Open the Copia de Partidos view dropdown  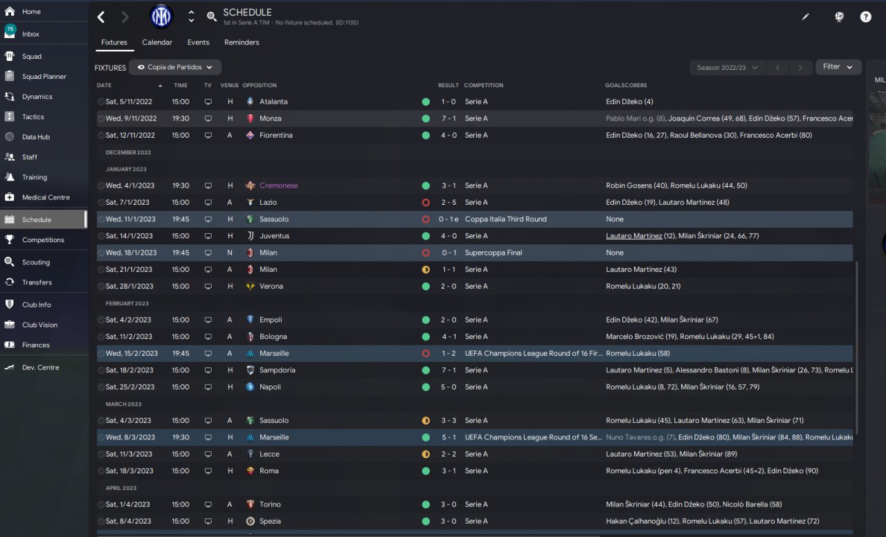[x=175, y=67]
